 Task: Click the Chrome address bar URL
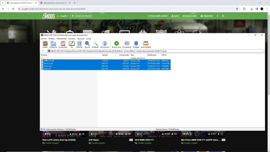pyautogui.click(x=54, y=9)
